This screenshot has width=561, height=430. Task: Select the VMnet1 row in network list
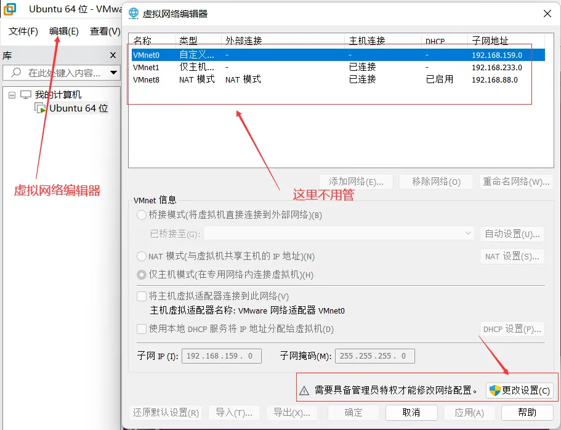click(338, 67)
